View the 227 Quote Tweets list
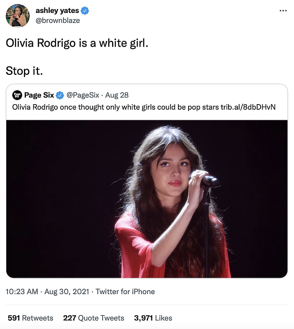 [x=94, y=318]
